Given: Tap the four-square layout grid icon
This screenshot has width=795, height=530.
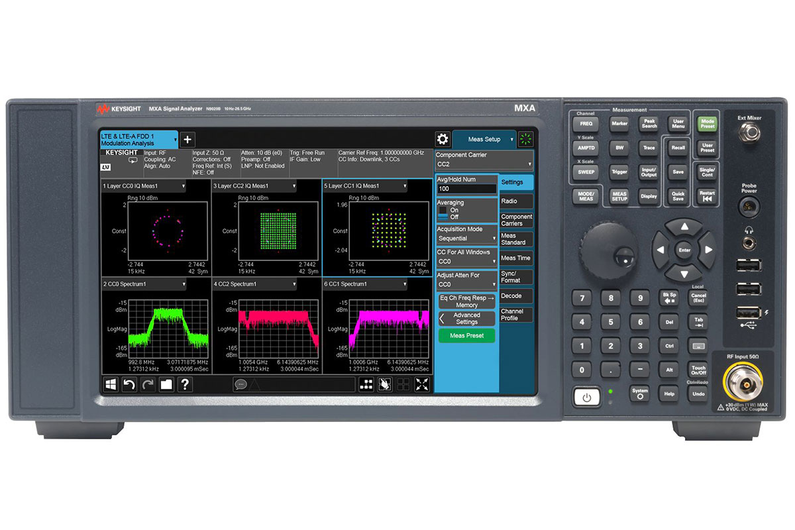Looking at the screenshot, I should click(403, 385).
